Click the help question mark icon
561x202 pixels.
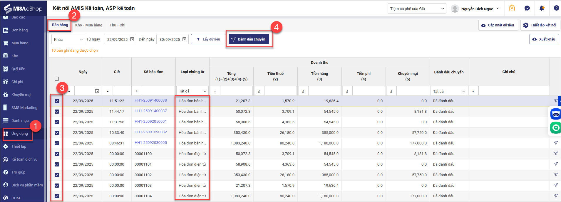[556, 8]
